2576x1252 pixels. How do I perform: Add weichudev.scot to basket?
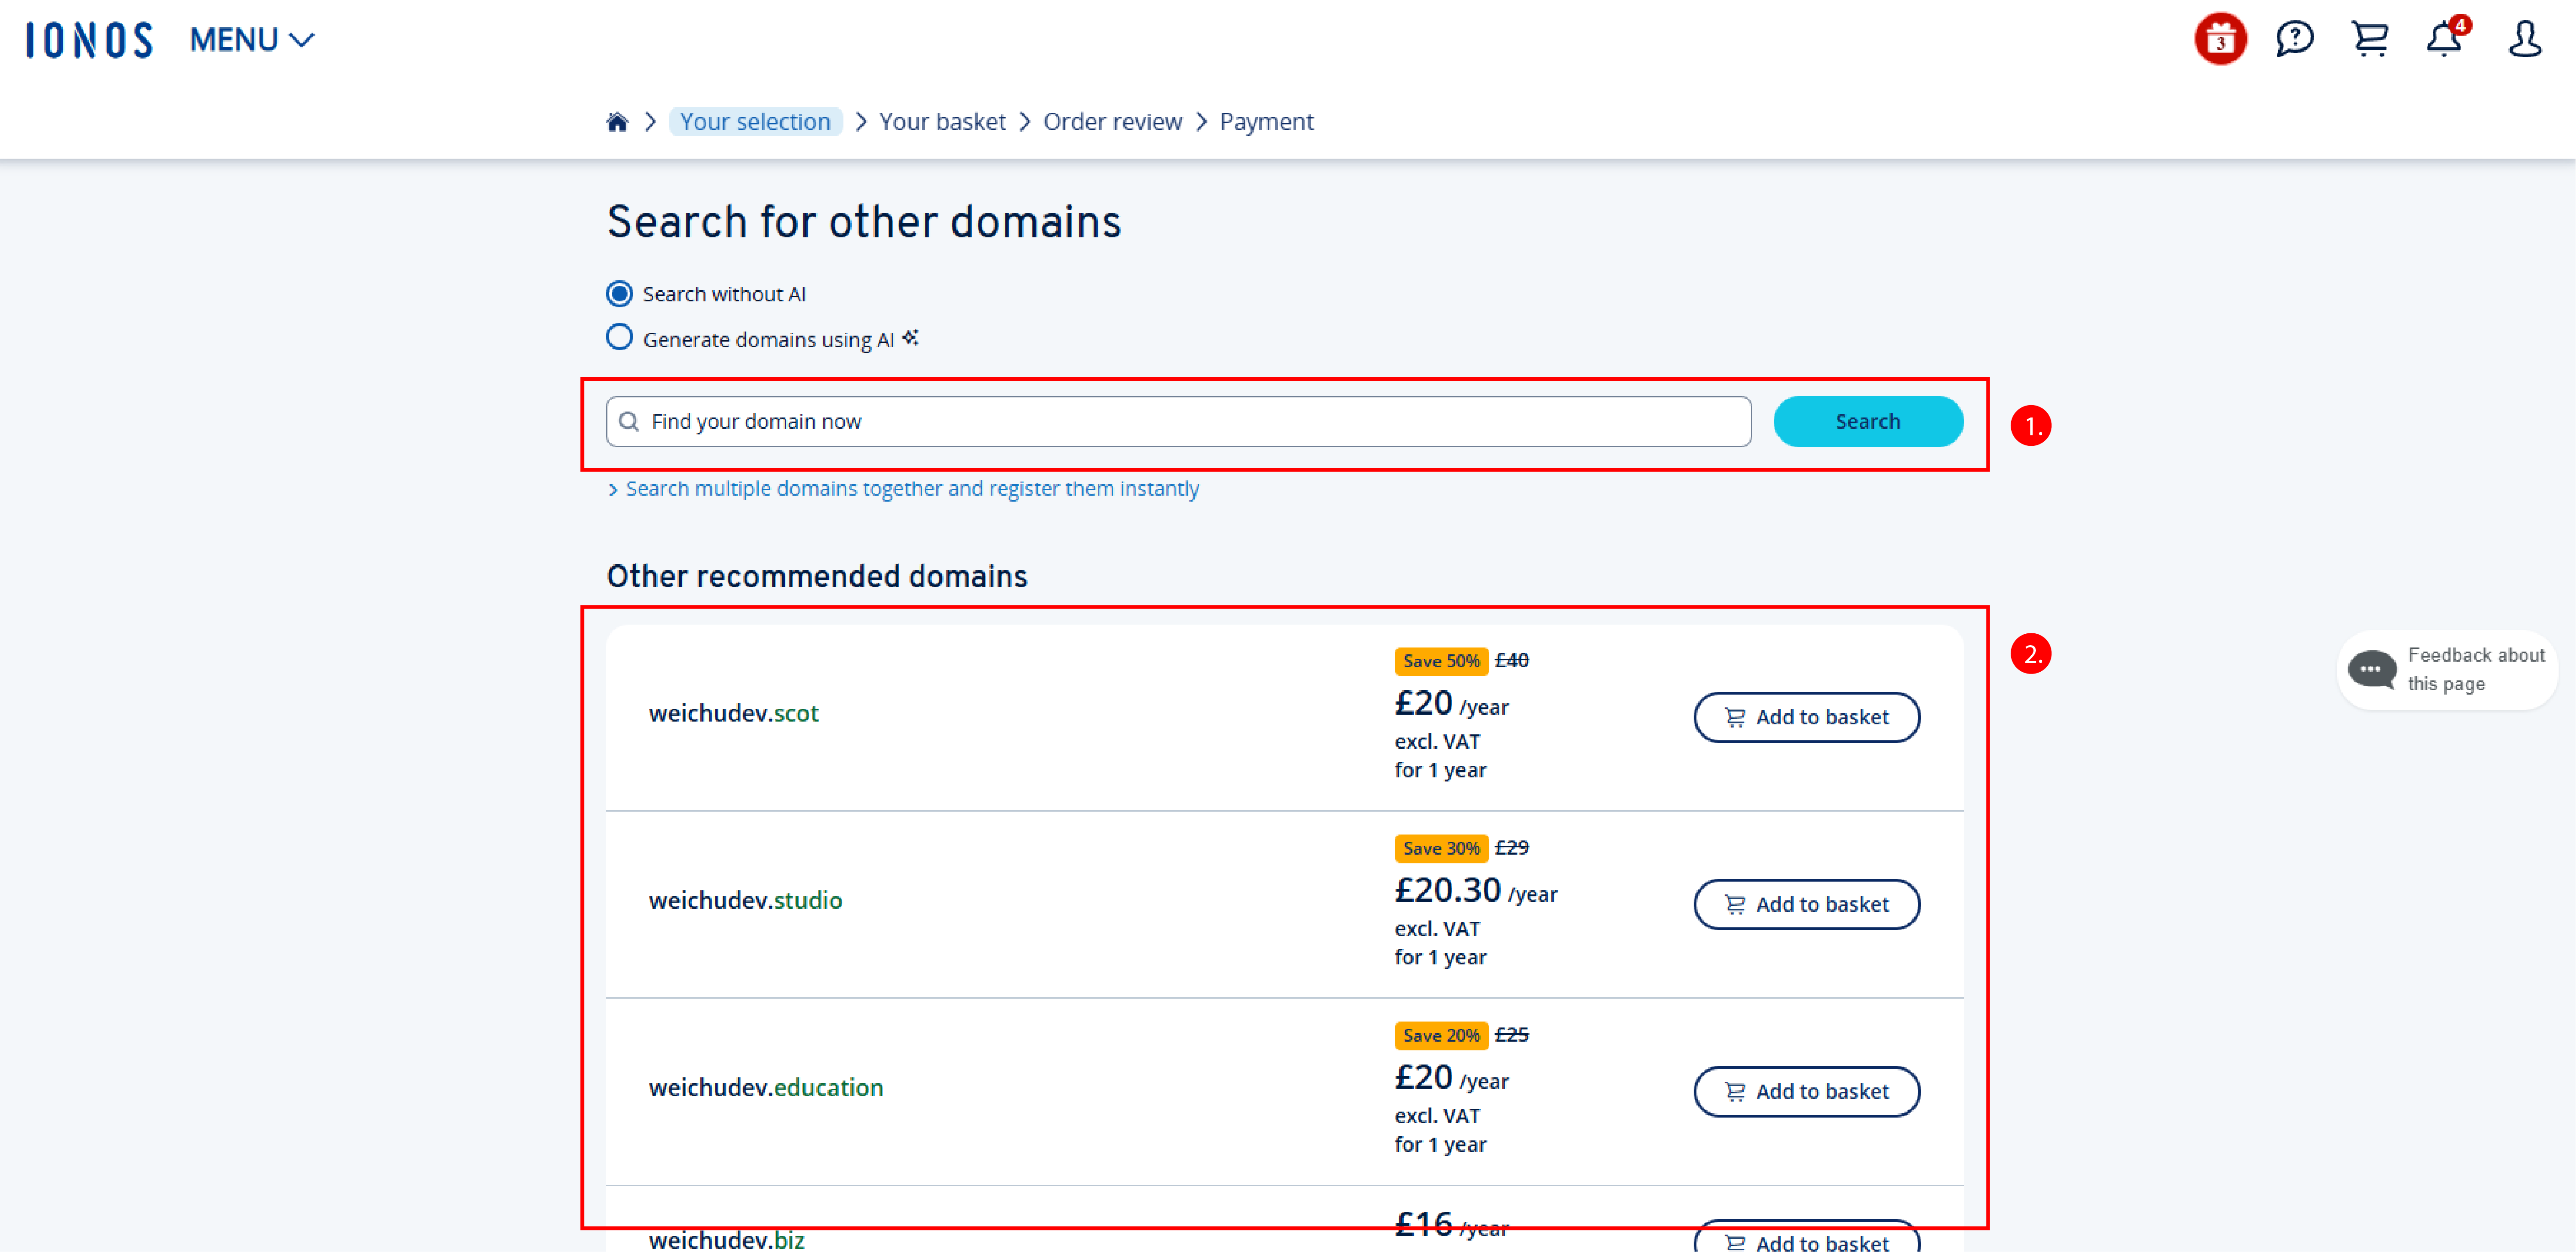(1806, 718)
